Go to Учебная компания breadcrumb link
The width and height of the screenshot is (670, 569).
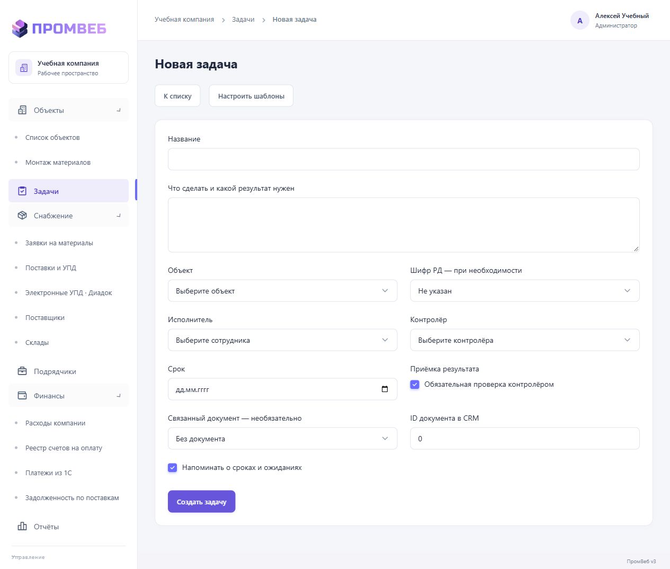pyautogui.click(x=184, y=20)
